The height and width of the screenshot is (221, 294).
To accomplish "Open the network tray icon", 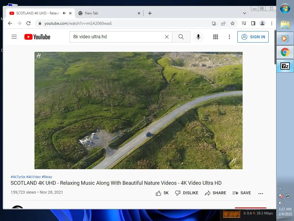I will 288,196.
